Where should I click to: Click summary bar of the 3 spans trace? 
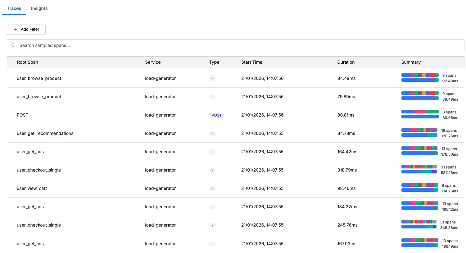click(420, 114)
